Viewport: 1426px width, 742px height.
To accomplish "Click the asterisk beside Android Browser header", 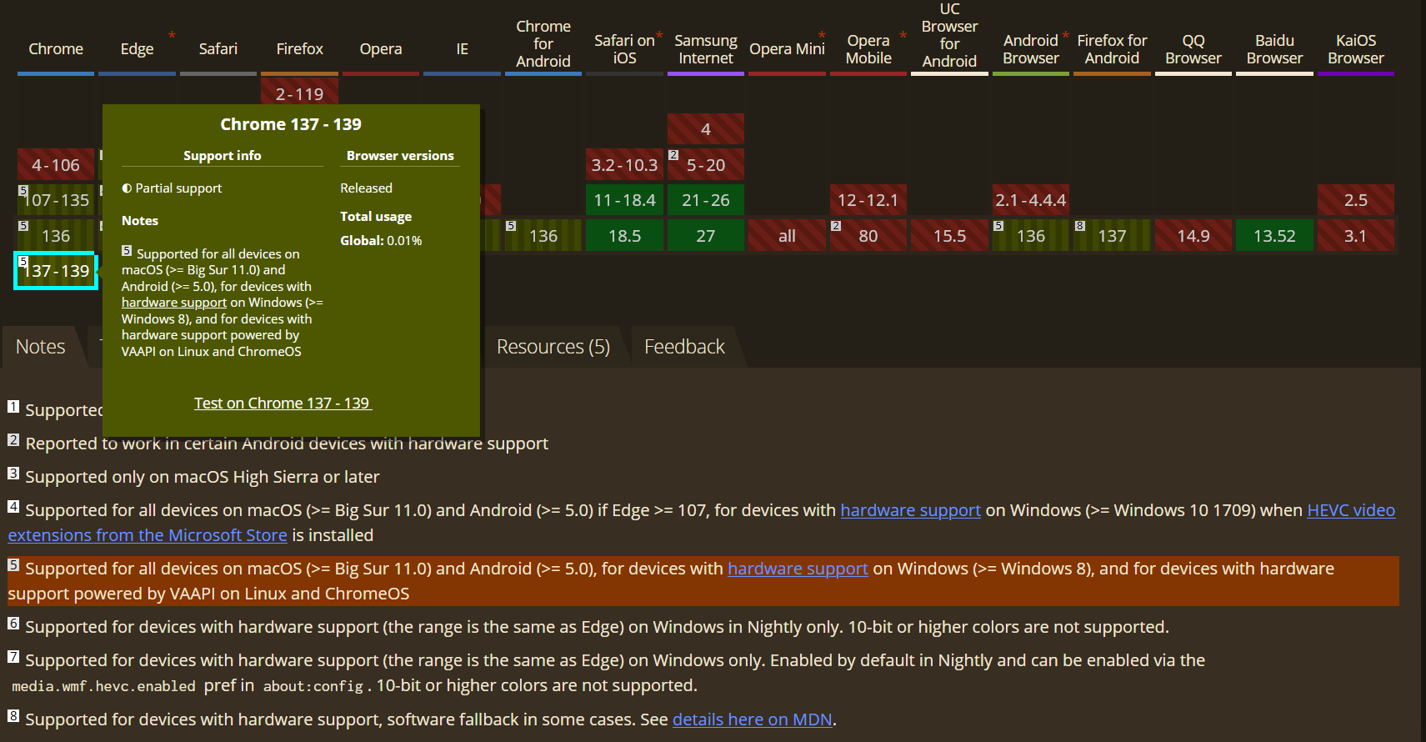I will click(1065, 35).
